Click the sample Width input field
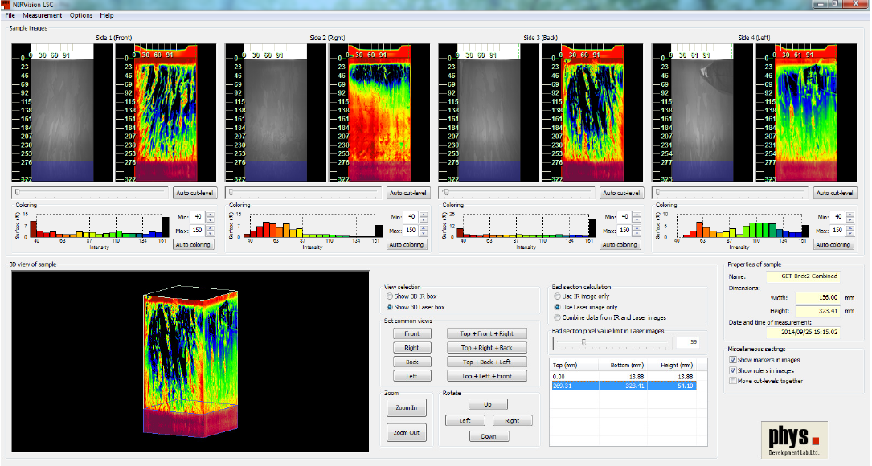The height and width of the screenshot is (466, 872). click(817, 297)
